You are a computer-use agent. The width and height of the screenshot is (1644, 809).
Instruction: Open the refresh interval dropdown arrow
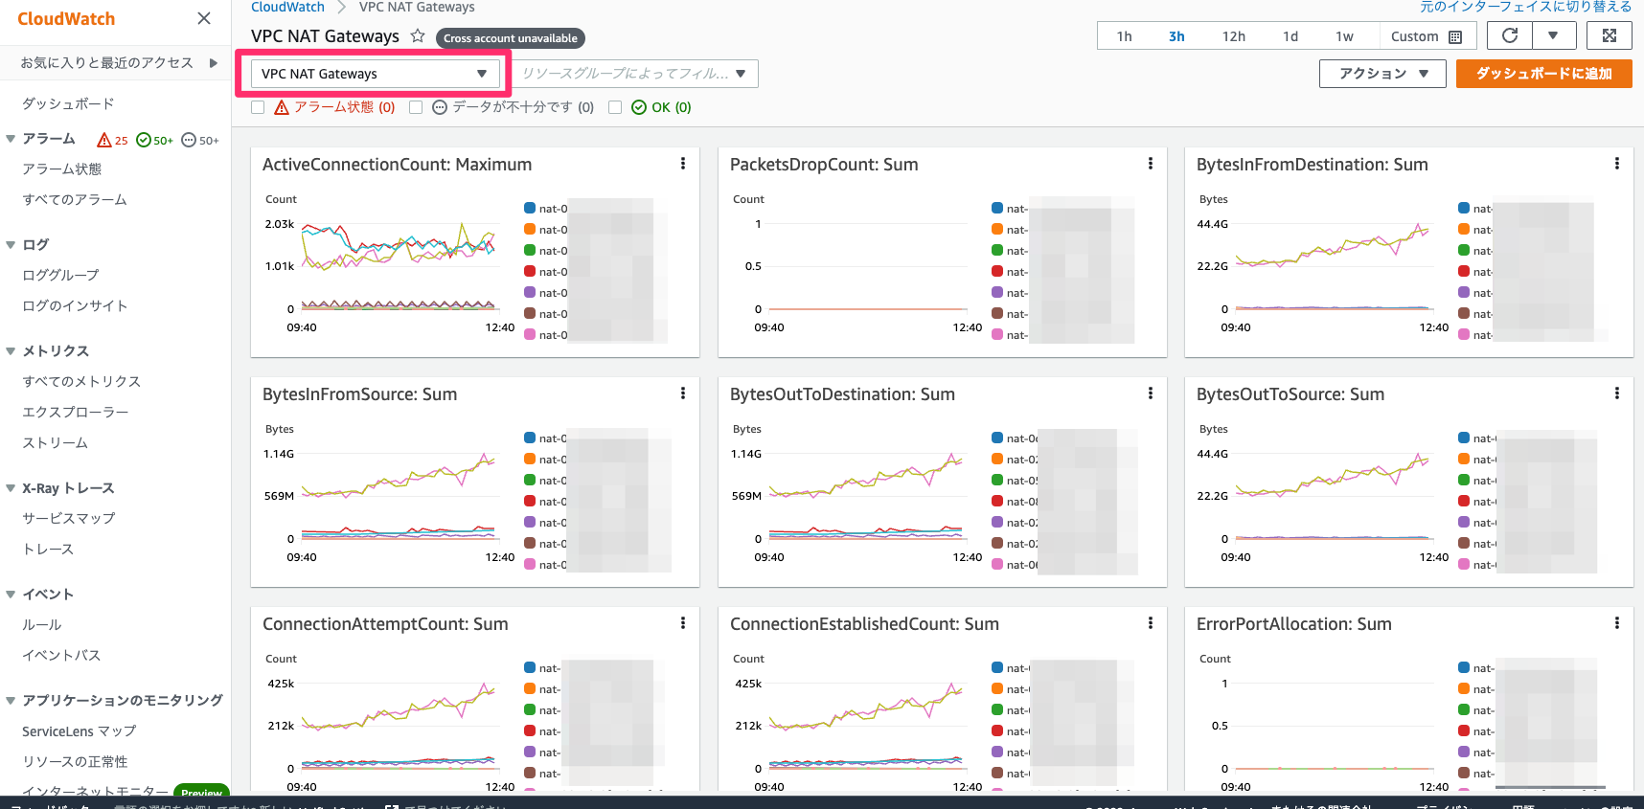(1553, 35)
